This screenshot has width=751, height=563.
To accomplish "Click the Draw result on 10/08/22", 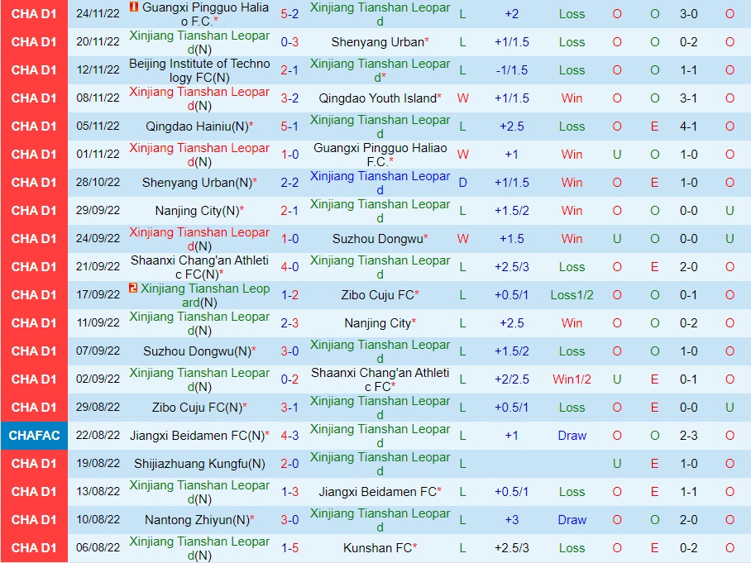I will coord(572,520).
